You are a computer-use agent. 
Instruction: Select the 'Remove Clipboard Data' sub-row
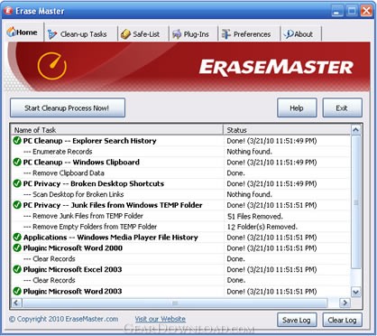pos(180,173)
